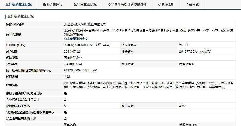Viewport: 241px width, 126px height.
Task: Click the 注册地（住所) label
Action: pyautogui.click(x=16, y=45)
